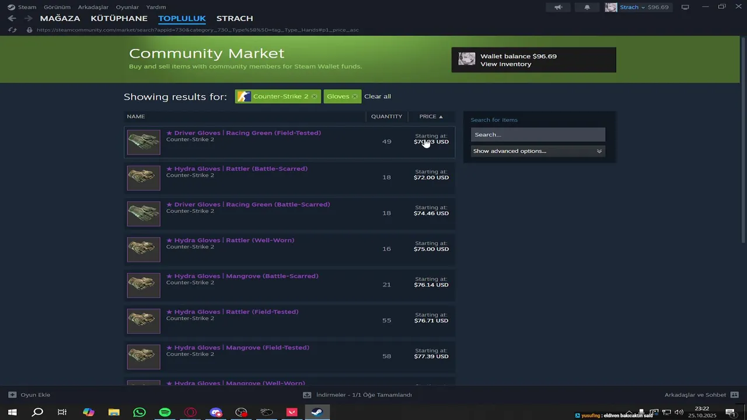Screen dimensions: 747x420
Task: Click the page vertical scrollbar
Action: pos(743,140)
